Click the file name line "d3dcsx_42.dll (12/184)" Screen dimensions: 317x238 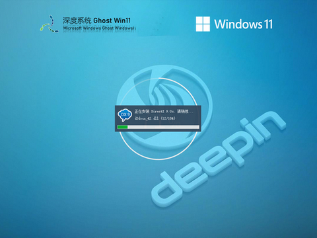point(155,118)
